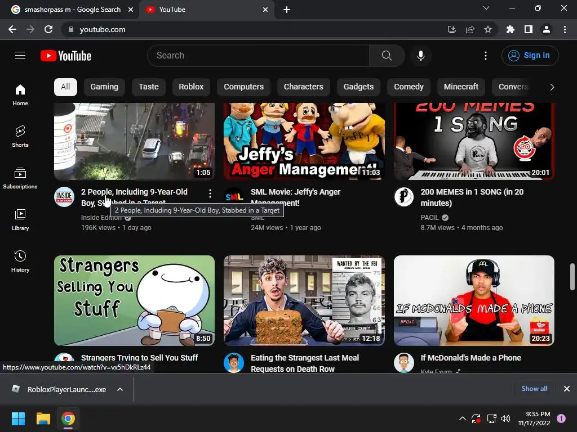The height and width of the screenshot is (432, 577).
Task: Share this page icon in address bar
Action: pyautogui.click(x=470, y=29)
